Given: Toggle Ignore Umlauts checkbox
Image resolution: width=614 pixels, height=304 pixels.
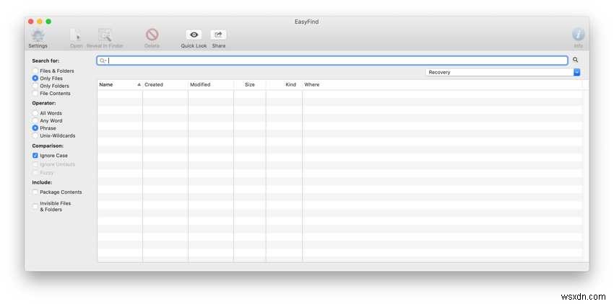Looking at the screenshot, I should pyautogui.click(x=35, y=164).
